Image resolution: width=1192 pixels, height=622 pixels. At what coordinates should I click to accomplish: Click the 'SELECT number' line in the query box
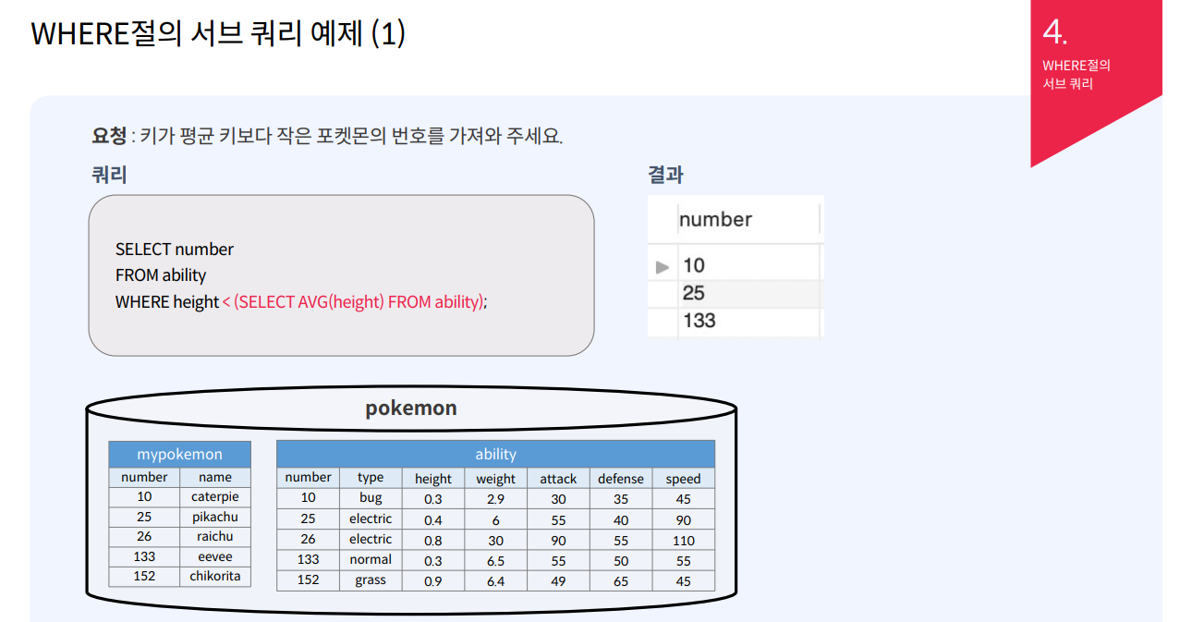click(x=175, y=250)
